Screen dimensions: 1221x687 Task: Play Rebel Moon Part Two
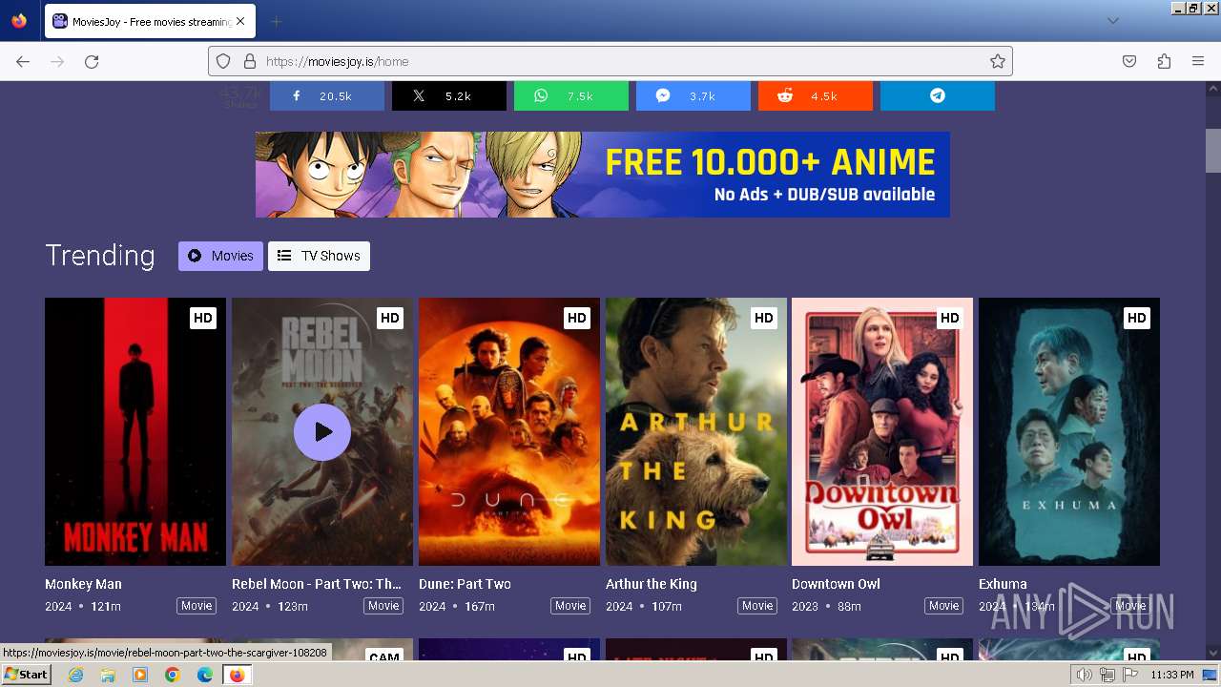(x=322, y=432)
